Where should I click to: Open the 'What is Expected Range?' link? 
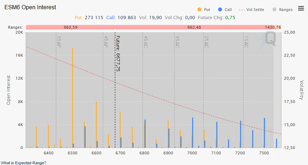coord(23,163)
